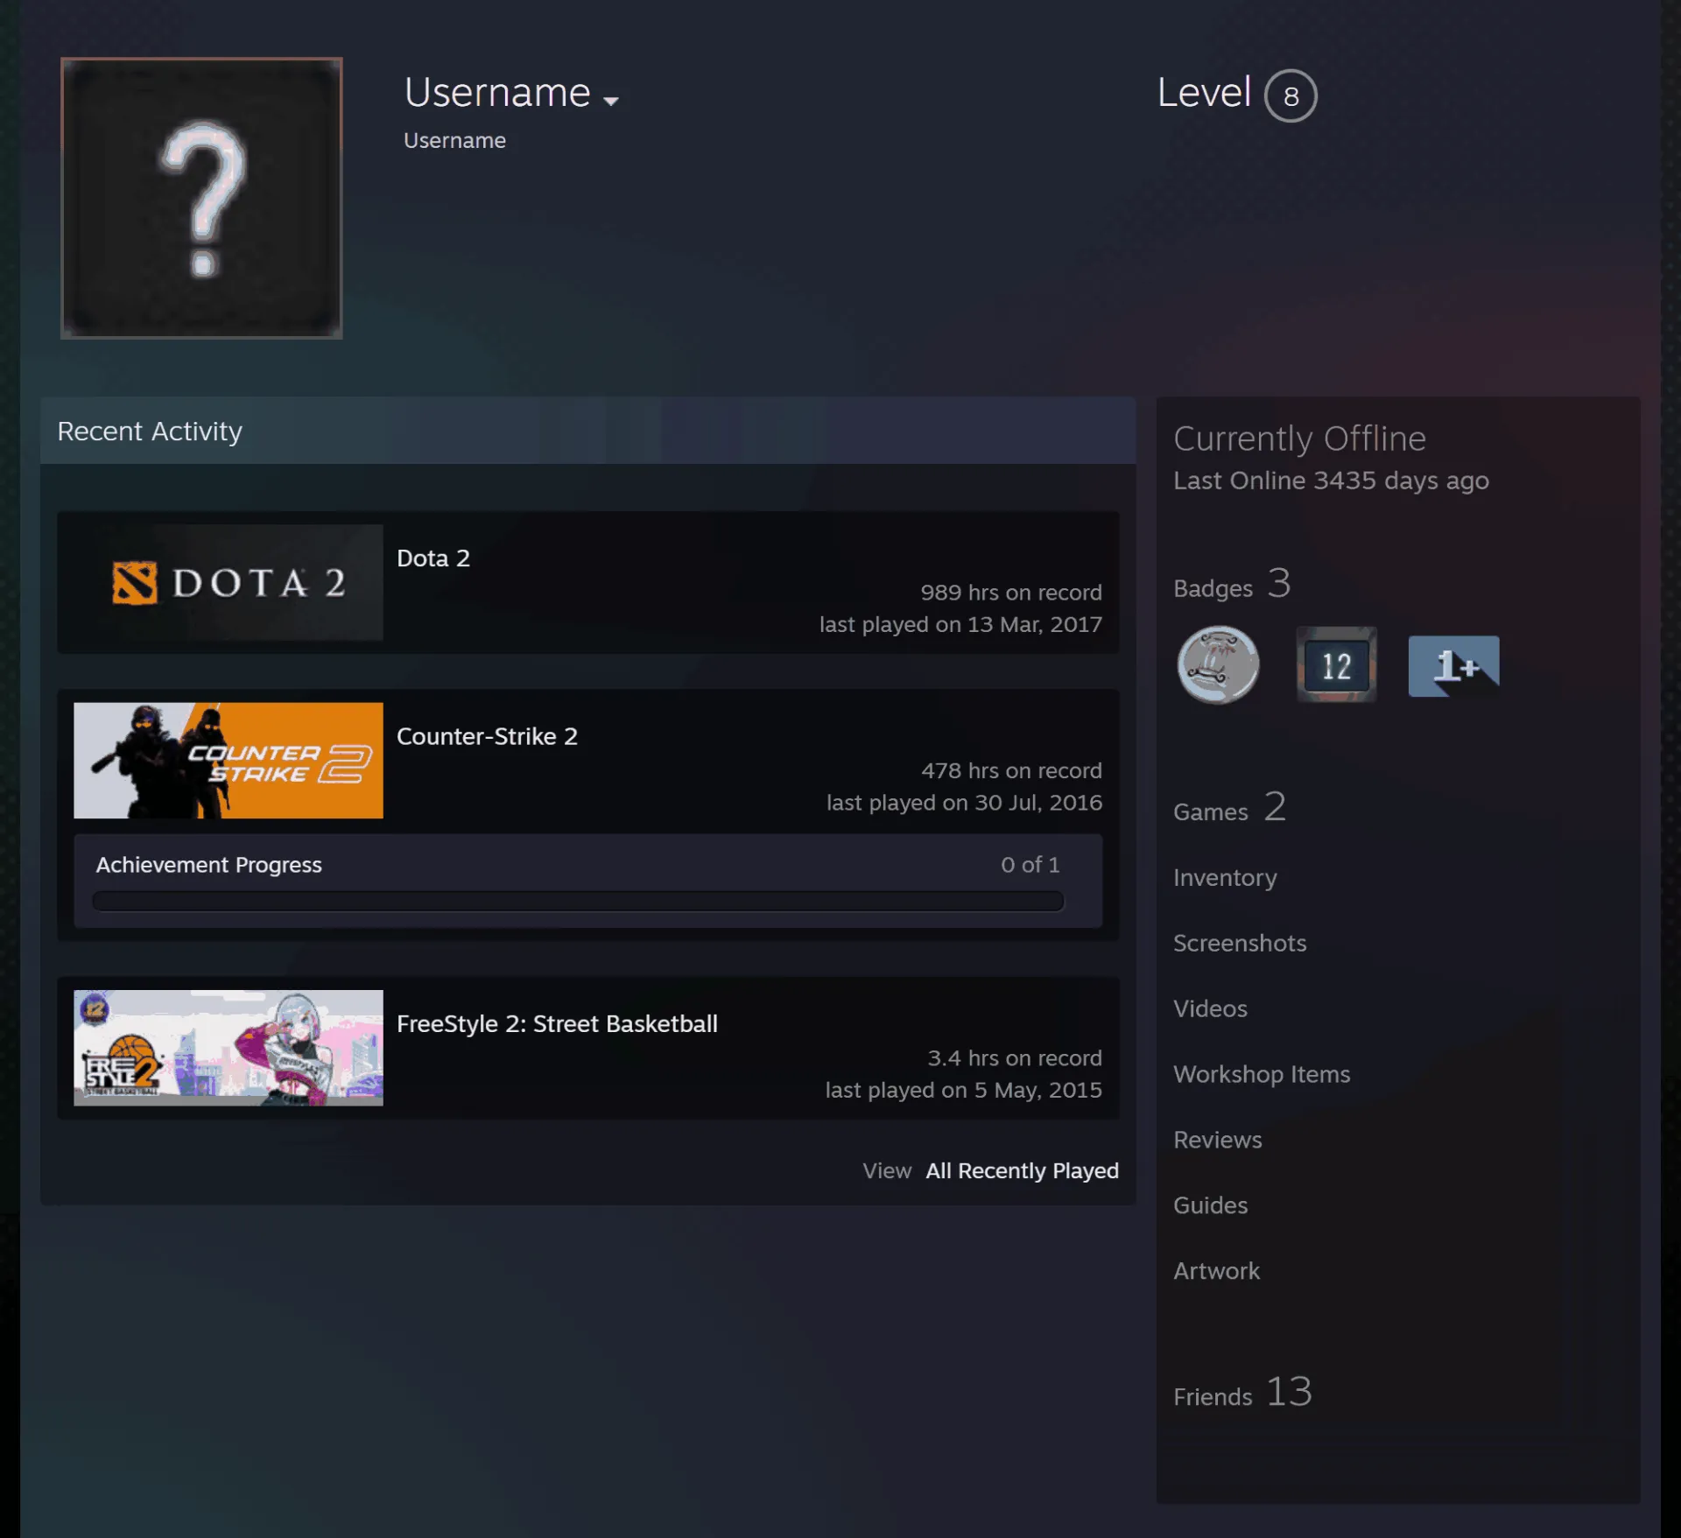Click '3.4 hrs on record' text
Image resolution: width=1681 pixels, height=1538 pixels.
click(1015, 1058)
